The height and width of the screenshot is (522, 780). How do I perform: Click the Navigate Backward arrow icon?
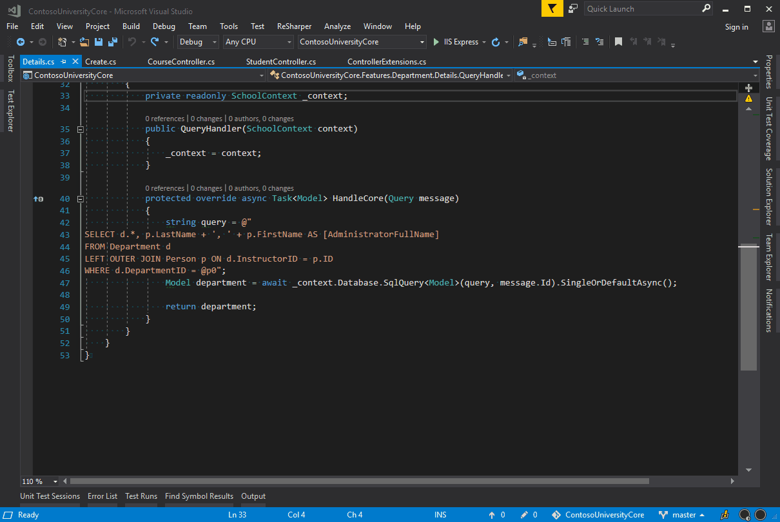tap(21, 42)
